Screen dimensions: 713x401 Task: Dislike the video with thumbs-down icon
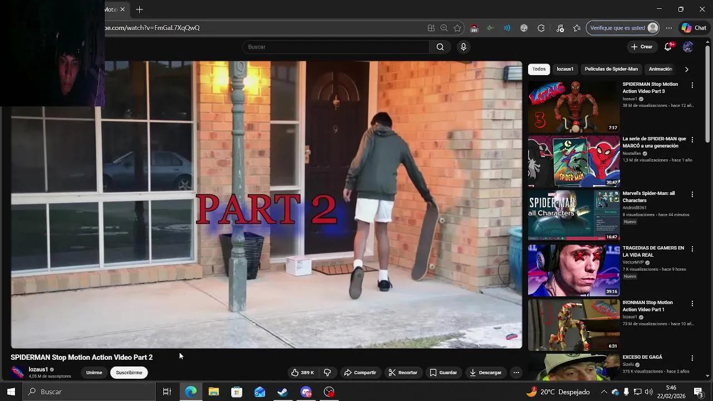click(328, 373)
